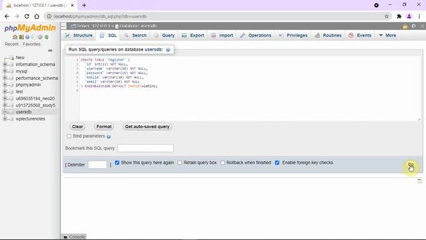Open Recent tables link
This screenshot has height=240, width=426.
[x=11, y=44]
